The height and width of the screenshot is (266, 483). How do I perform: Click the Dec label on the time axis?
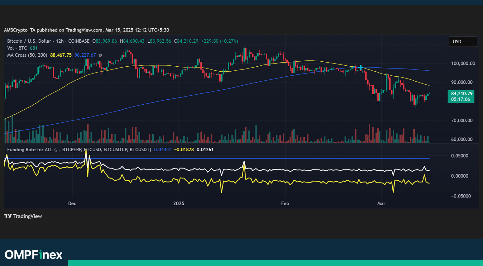72,204
